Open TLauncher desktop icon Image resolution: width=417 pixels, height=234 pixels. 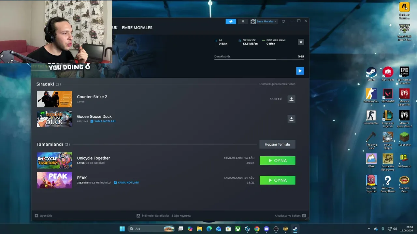point(404,139)
